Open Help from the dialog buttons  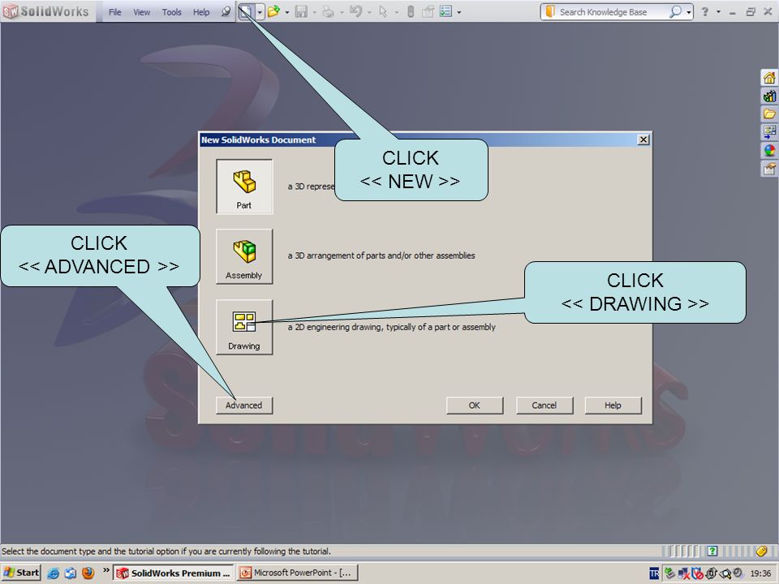click(x=613, y=406)
